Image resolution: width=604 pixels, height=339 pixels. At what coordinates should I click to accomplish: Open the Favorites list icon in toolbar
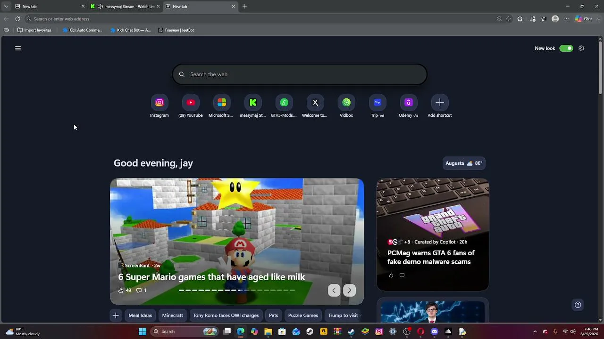coord(544,19)
